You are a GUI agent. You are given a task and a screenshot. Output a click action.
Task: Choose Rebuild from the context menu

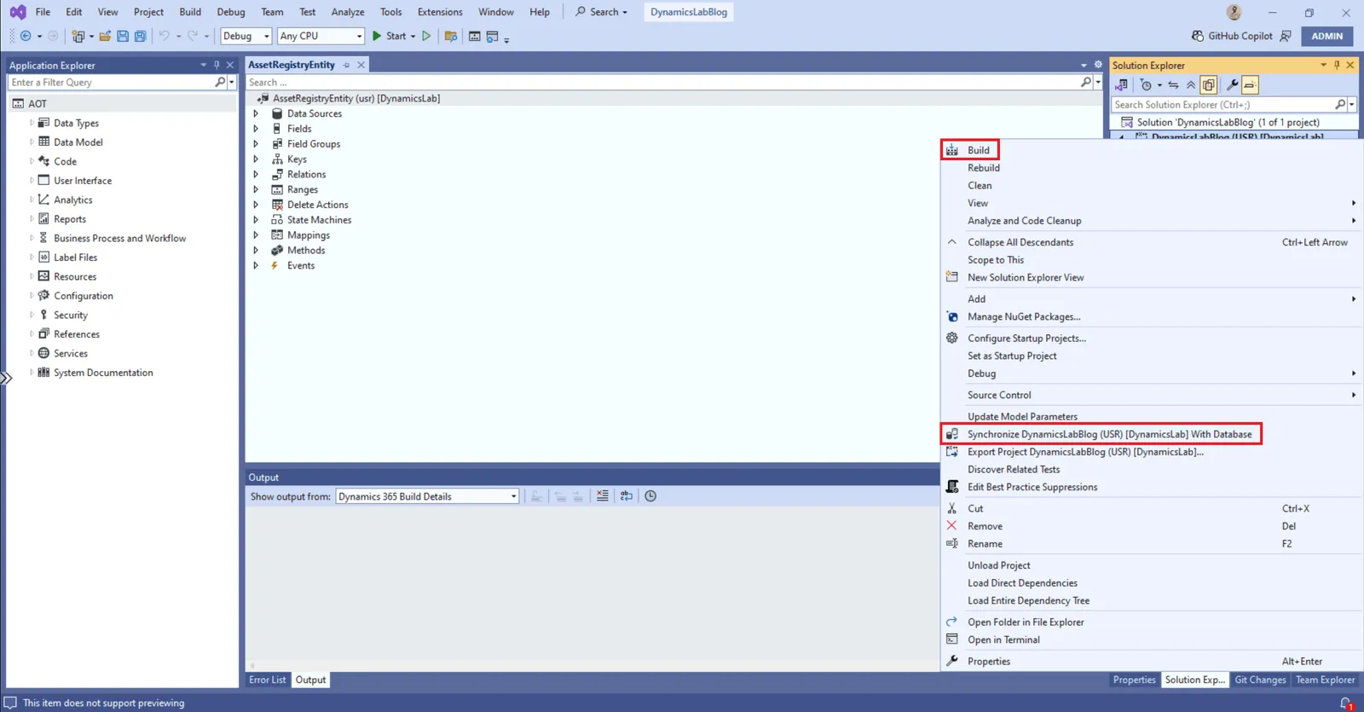click(x=984, y=168)
